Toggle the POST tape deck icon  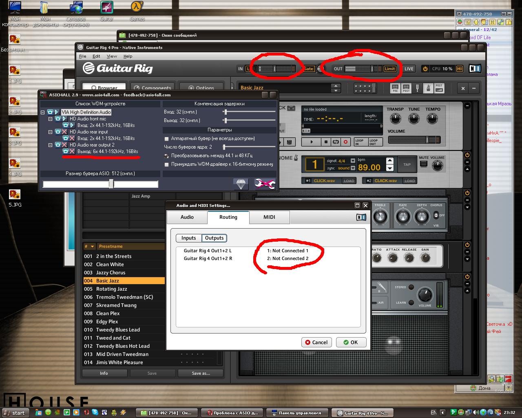coord(406,88)
